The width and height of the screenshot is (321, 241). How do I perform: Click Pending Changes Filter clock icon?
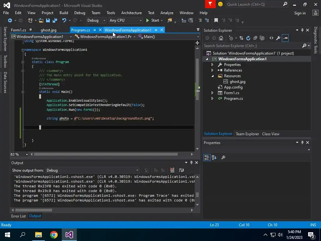tap(231, 38)
